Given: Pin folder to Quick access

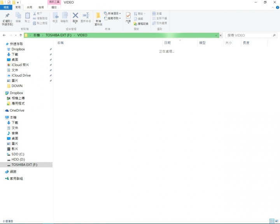Looking at the screenshot, I should click(x=7, y=19).
